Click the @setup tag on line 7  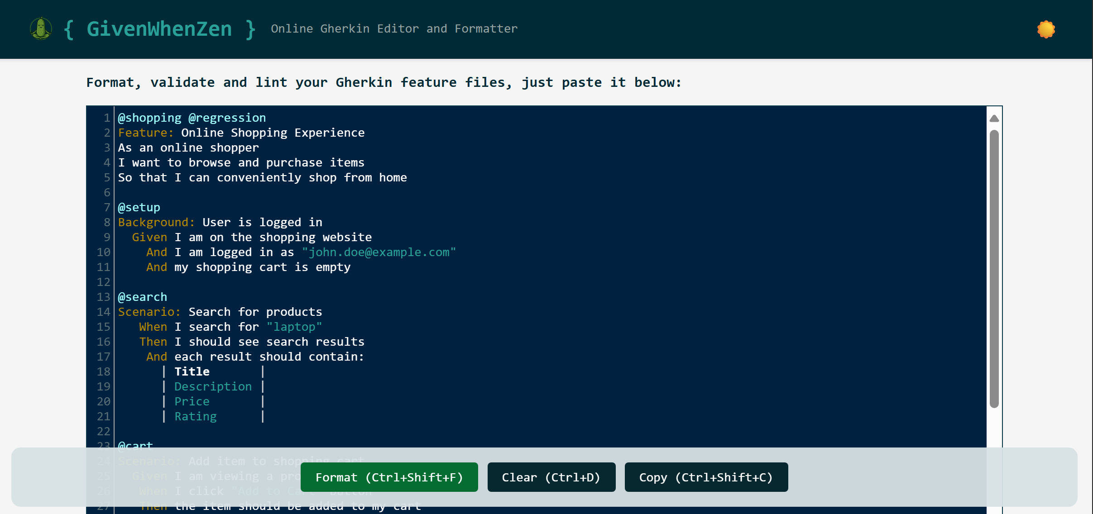(x=139, y=207)
